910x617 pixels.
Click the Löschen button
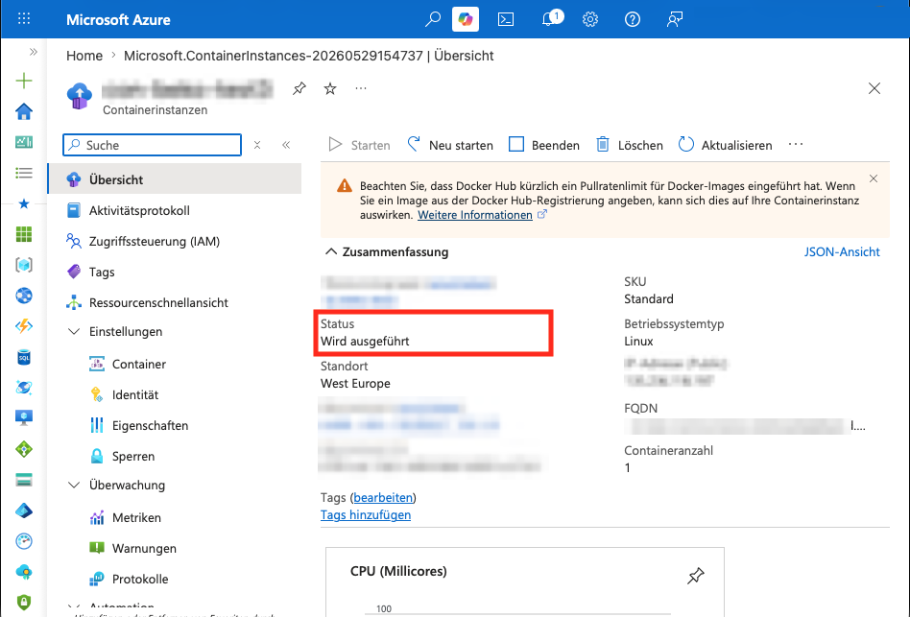[x=629, y=145]
